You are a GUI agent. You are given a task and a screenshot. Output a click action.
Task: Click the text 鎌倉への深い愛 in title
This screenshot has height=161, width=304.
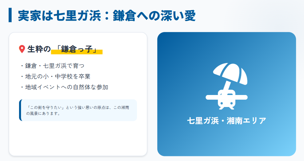(154, 15)
